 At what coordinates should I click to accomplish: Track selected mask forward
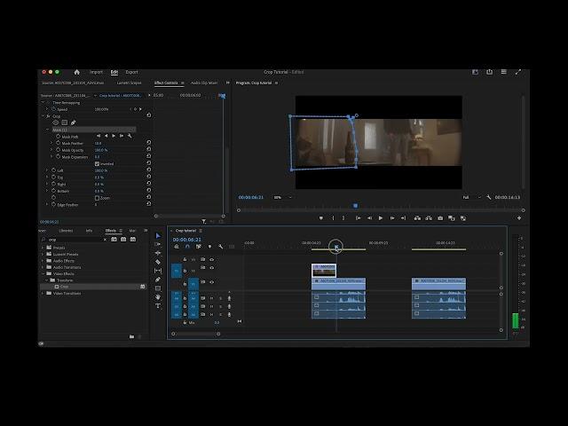[x=114, y=136]
